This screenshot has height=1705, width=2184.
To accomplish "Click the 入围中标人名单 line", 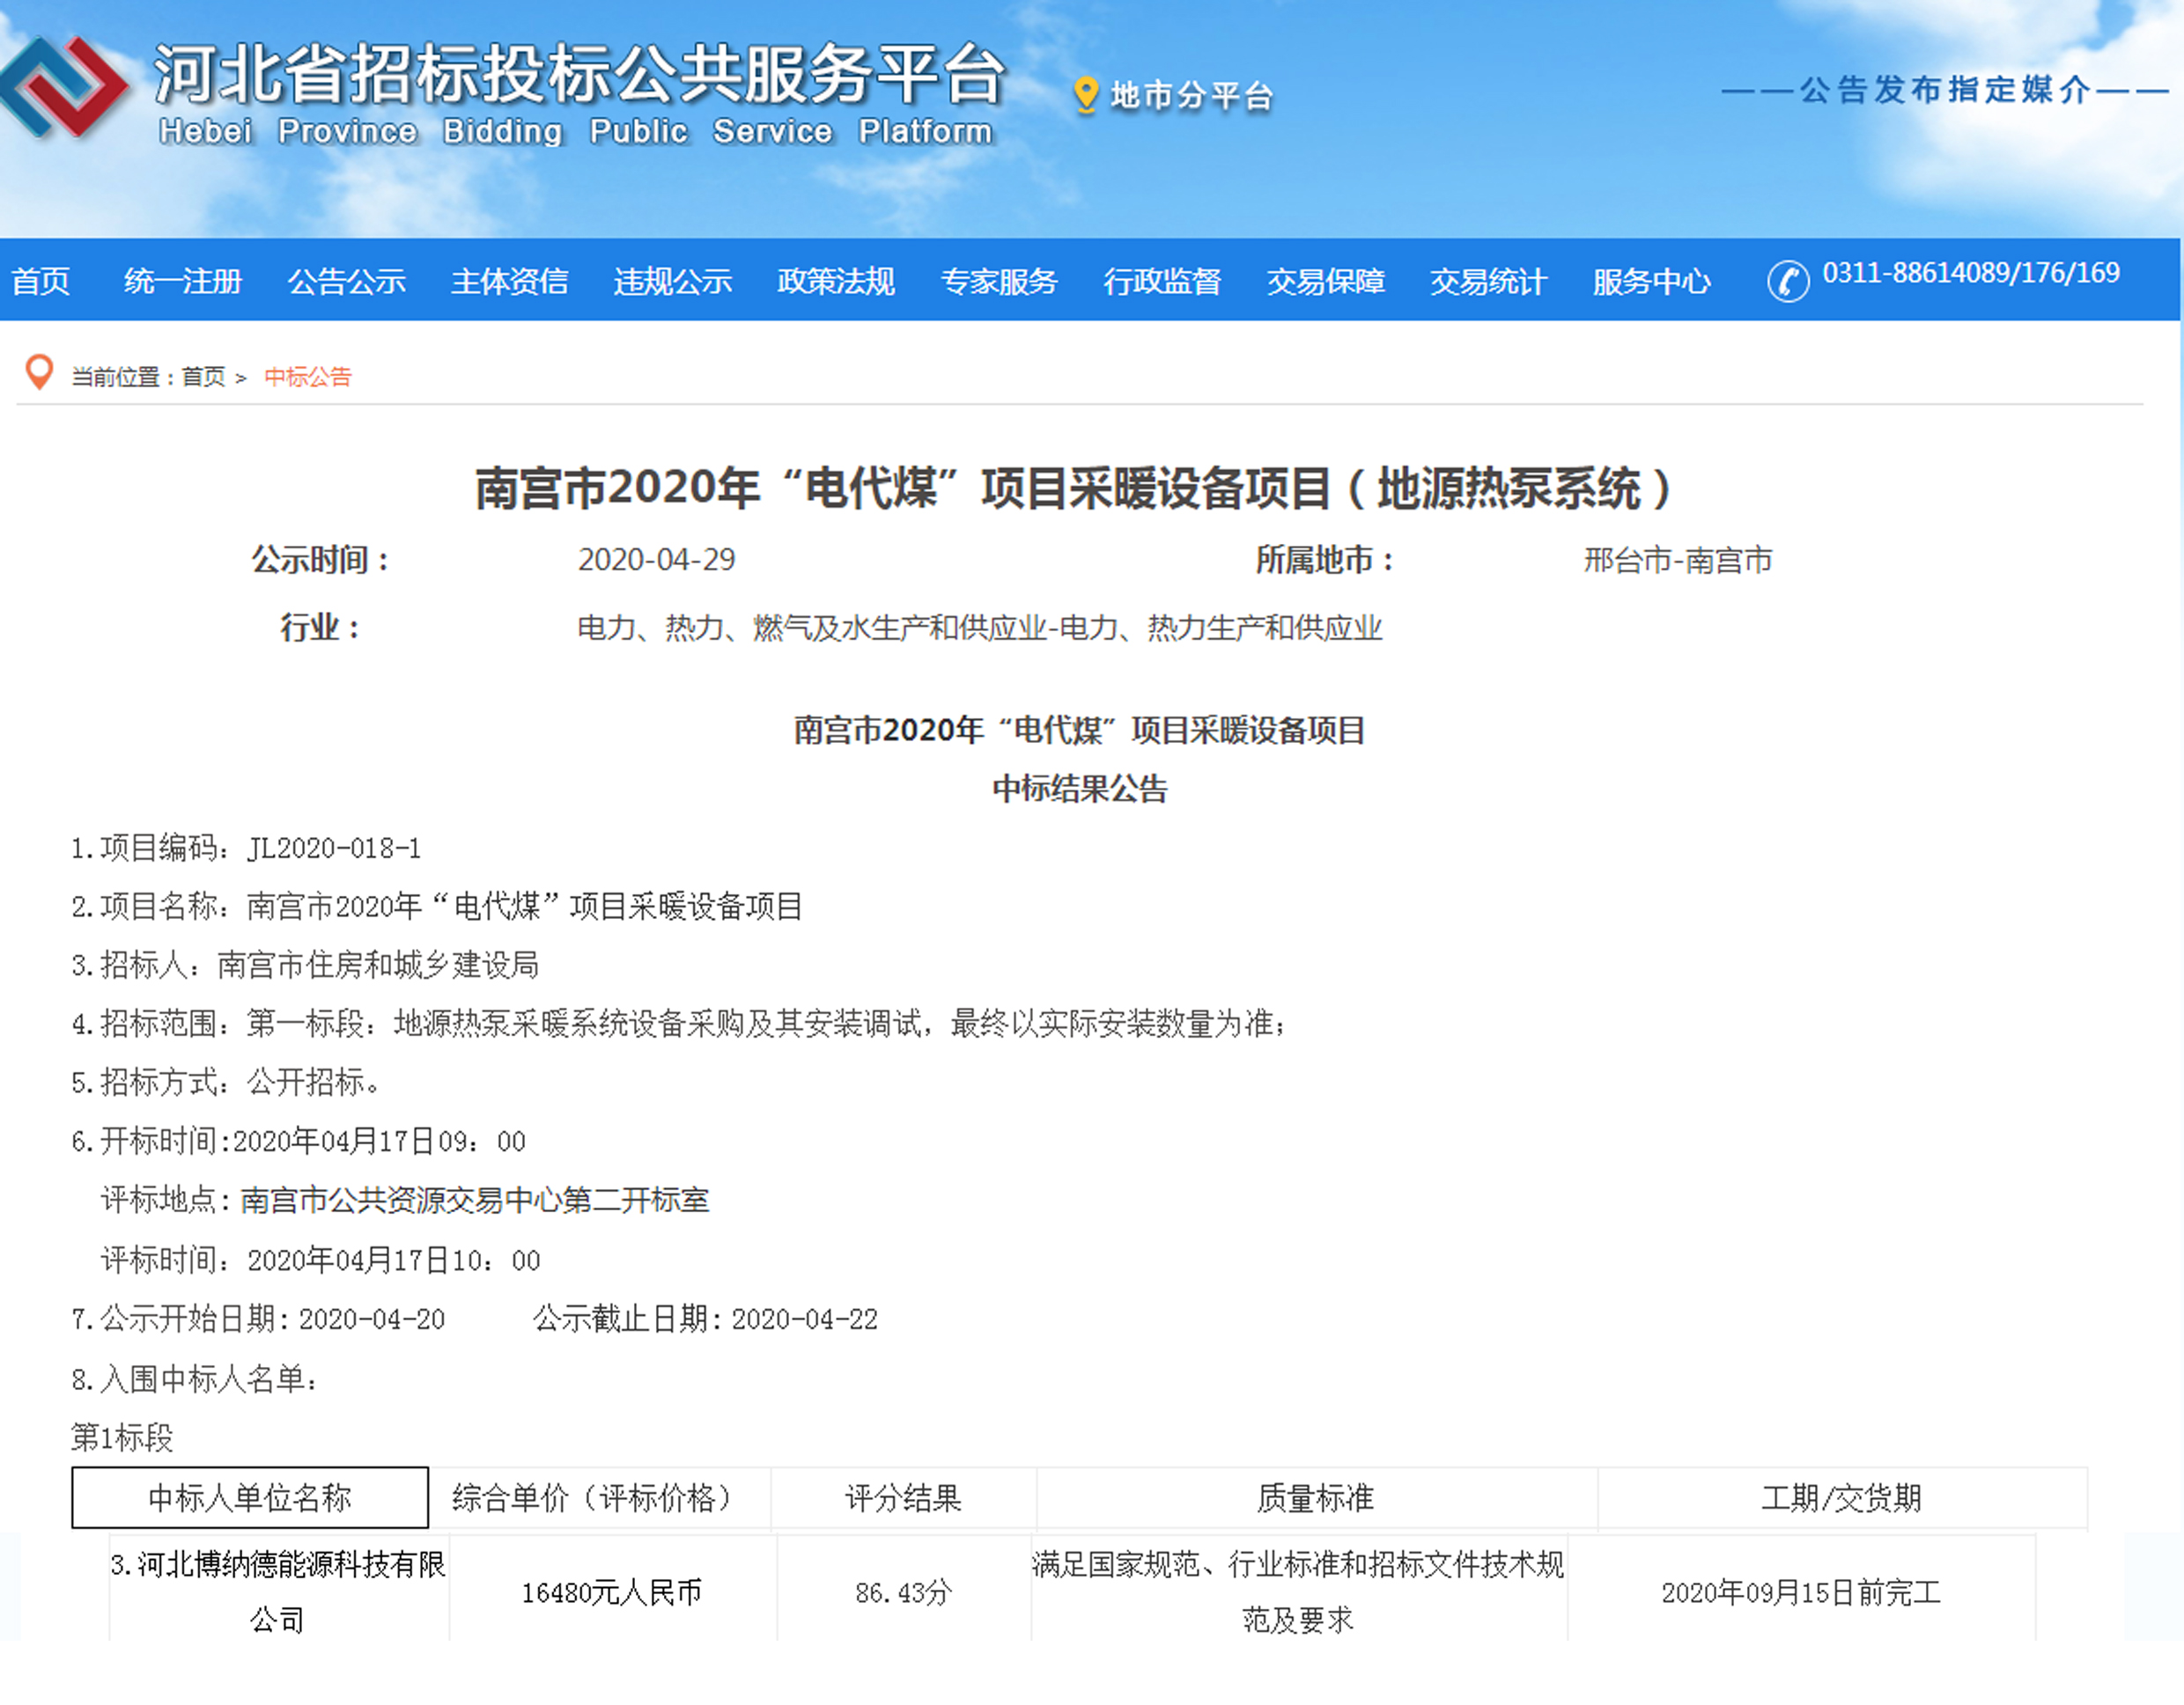I will (195, 1379).
